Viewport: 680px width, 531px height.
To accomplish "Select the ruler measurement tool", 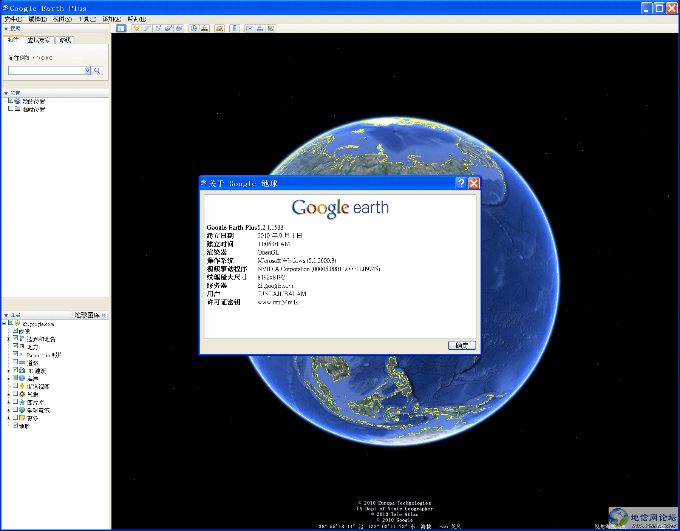I will pyautogui.click(x=235, y=28).
